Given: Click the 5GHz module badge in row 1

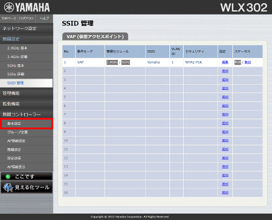Looking at the screenshot, I should tap(126, 62).
